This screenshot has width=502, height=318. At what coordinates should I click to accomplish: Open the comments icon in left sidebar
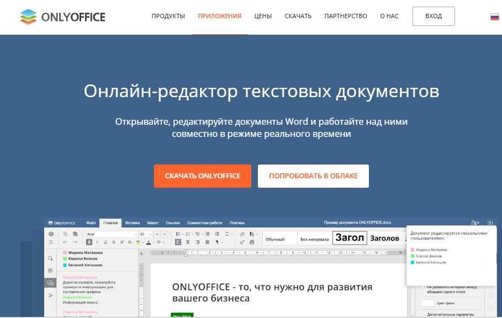click(51, 271)
